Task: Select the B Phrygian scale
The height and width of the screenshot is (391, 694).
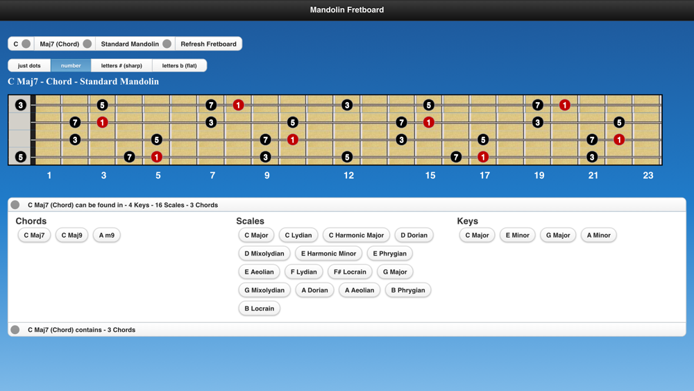Action: (x=407, y=290)
